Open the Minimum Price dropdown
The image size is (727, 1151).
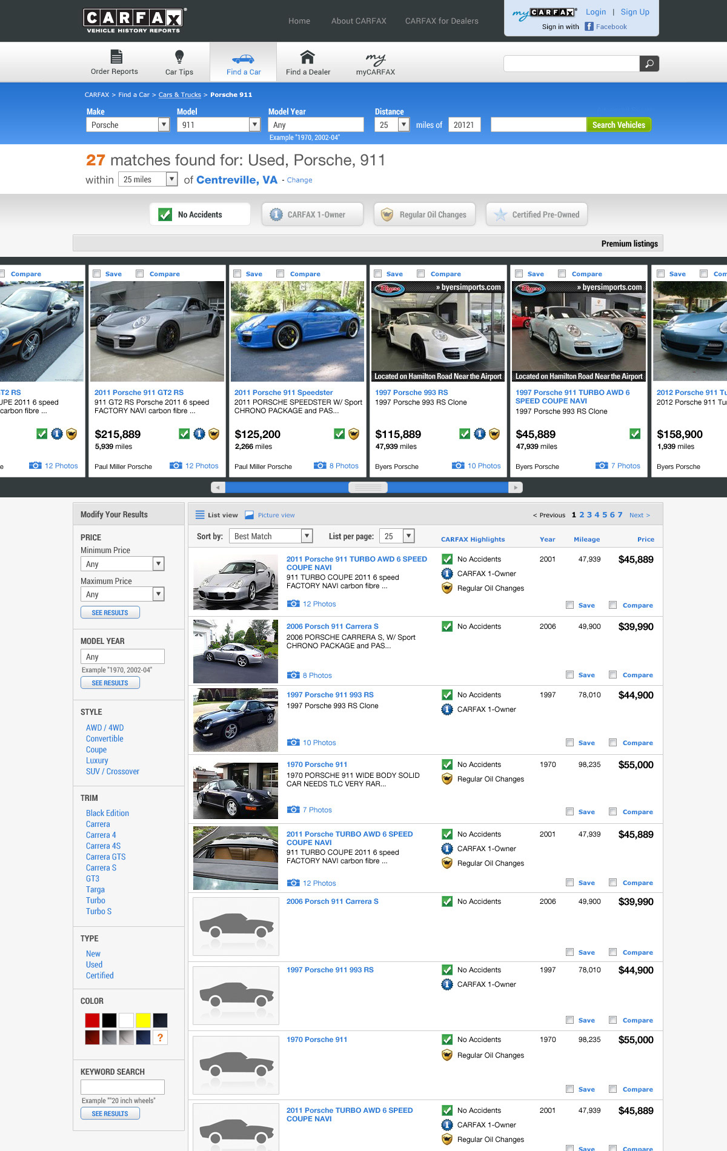point(122,564)
